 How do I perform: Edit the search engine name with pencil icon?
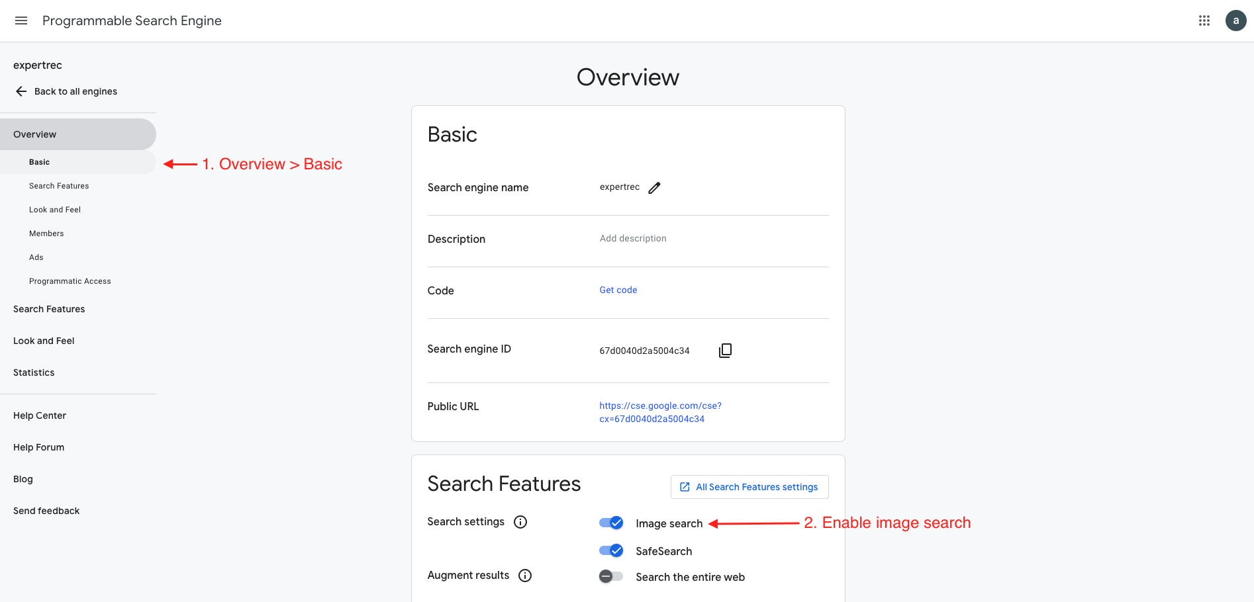(654, 188)
